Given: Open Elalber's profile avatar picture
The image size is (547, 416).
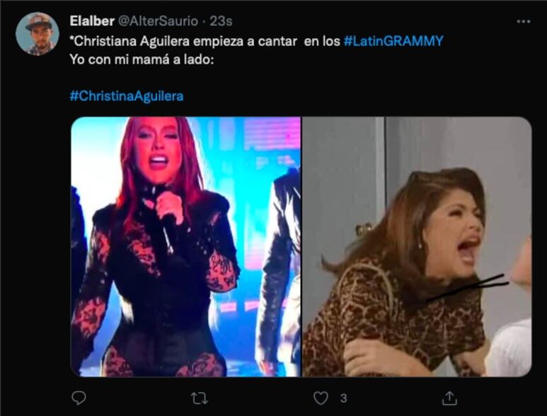Looking at the screenshot, I should (38, 34).
